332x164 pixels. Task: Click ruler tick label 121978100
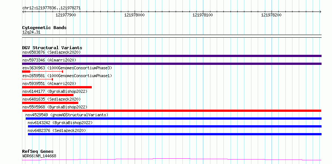203,15
